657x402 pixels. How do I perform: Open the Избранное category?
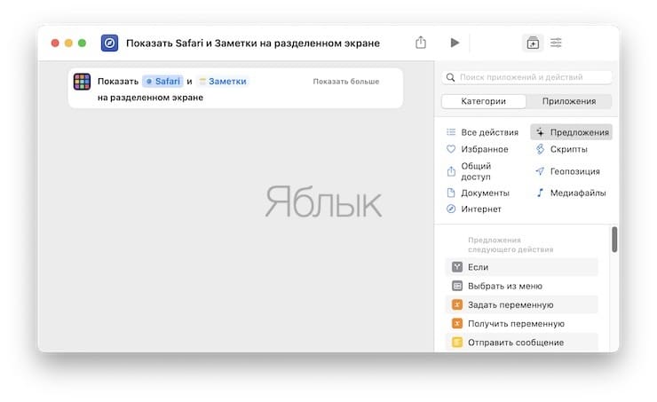click(x=478, y=149)
